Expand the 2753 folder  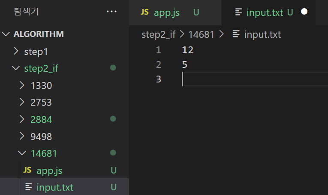[x=22, y=102]
